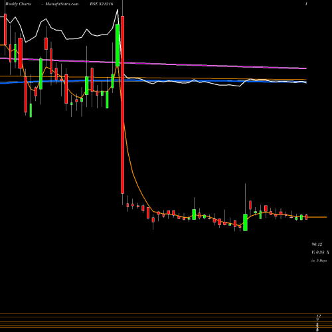Click the "V: 0.38 X" volume text
332x332 pixels.
320,252
